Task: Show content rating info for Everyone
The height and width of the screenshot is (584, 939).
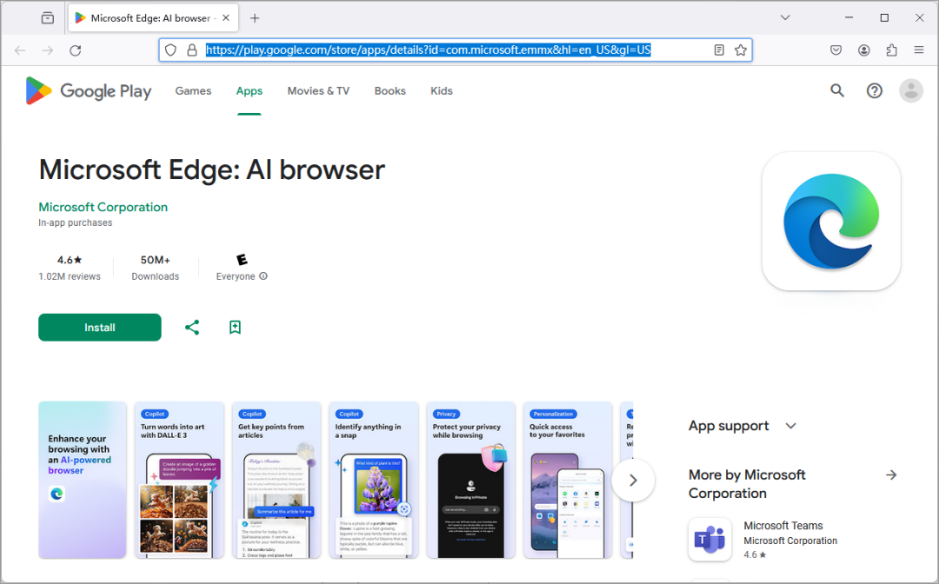Action: click(x=263, y=276)
